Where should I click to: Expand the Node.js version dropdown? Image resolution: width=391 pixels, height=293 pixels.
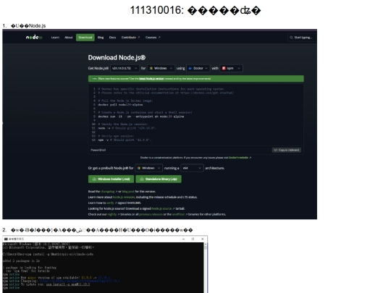point(125,68)
